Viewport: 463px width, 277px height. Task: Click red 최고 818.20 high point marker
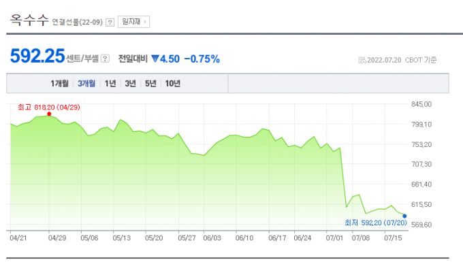pos(49,114)
